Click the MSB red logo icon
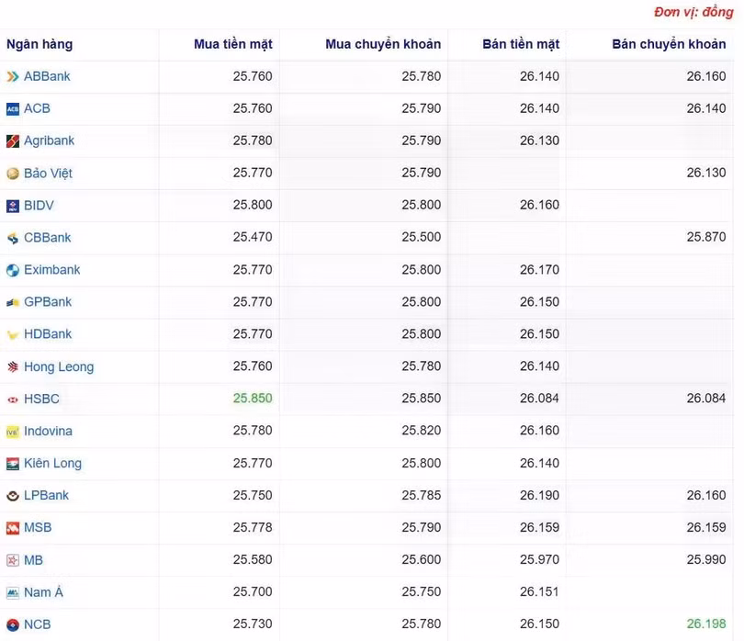 pyautogui.click(x=13, y=528)
